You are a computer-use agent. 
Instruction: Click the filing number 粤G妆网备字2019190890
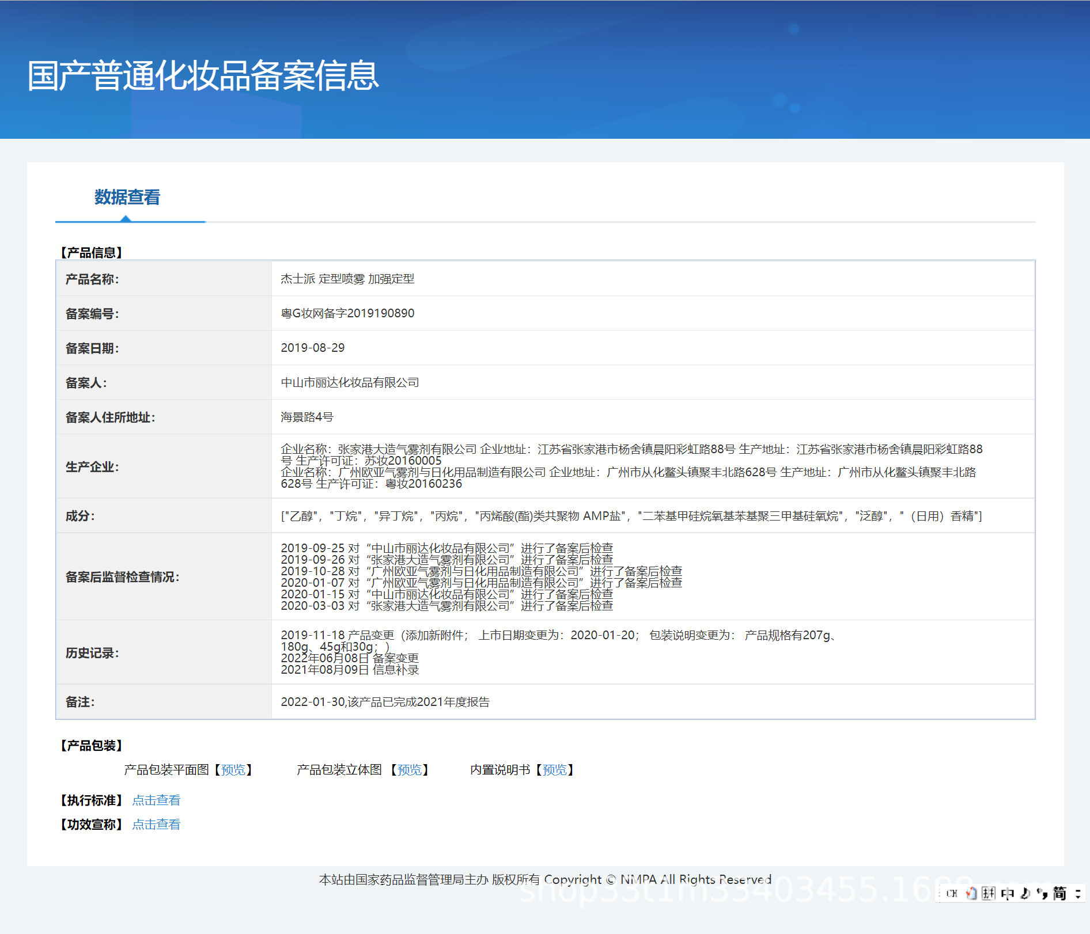(x=347, y=313)
